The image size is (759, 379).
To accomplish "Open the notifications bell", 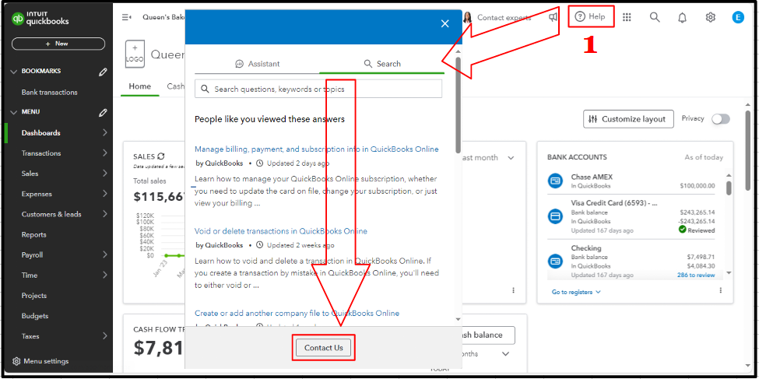I will click(x=682, y=17).
